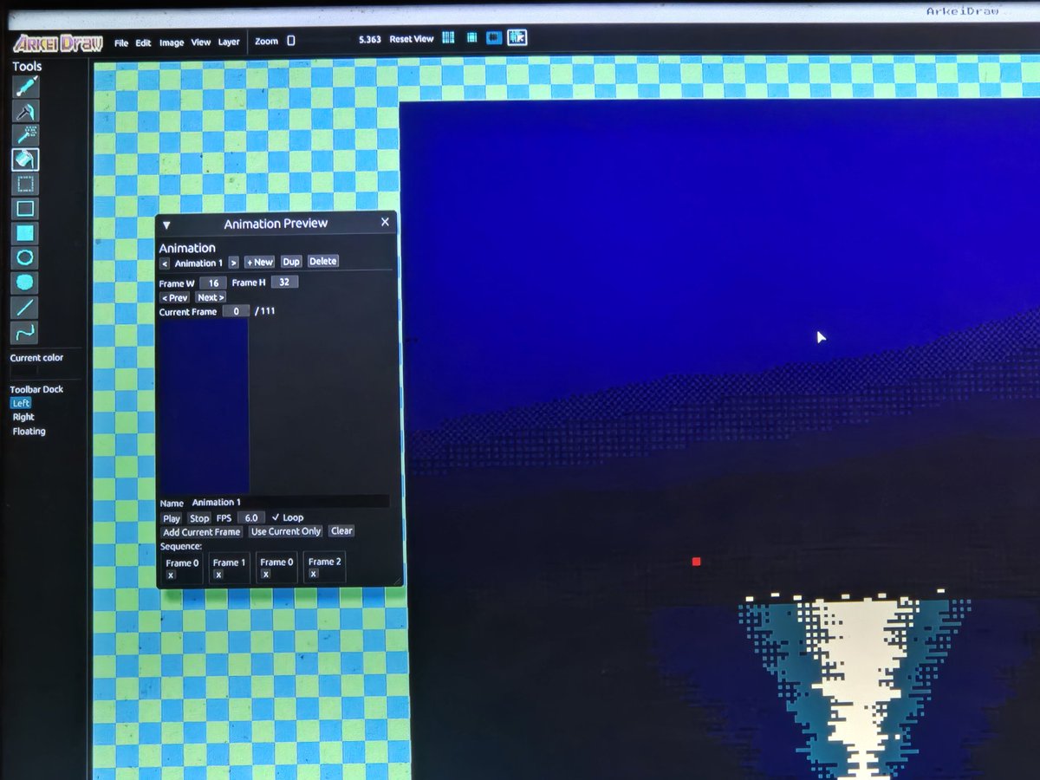The height and width of the screenshot is (780, 1040).
Task: Clear the frame sequence
Action: coord(341,530)
